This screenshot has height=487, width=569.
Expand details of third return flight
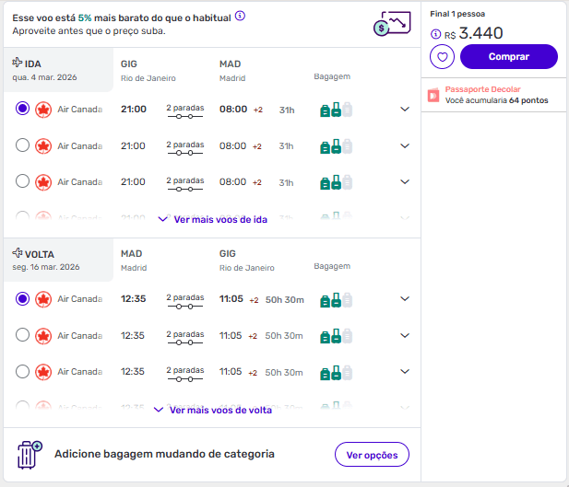pyautogui.click(x=404, y=371)
